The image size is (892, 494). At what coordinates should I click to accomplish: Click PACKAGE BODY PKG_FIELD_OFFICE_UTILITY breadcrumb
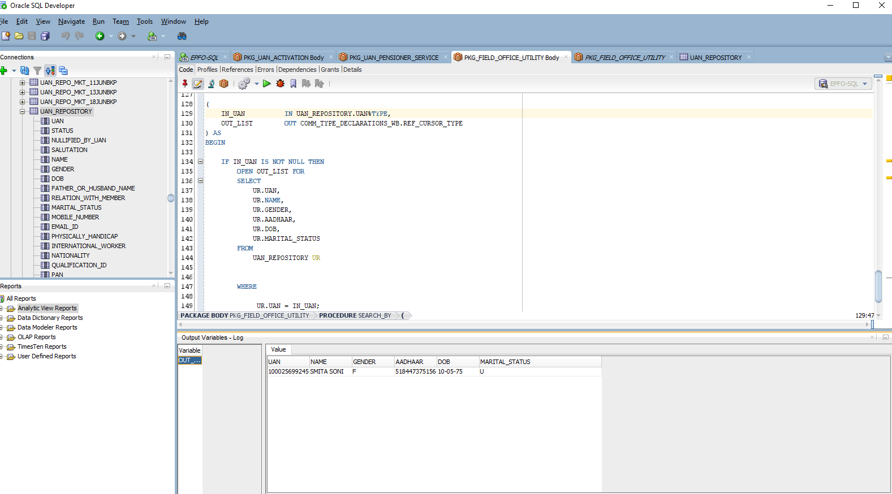click(245, 315)
